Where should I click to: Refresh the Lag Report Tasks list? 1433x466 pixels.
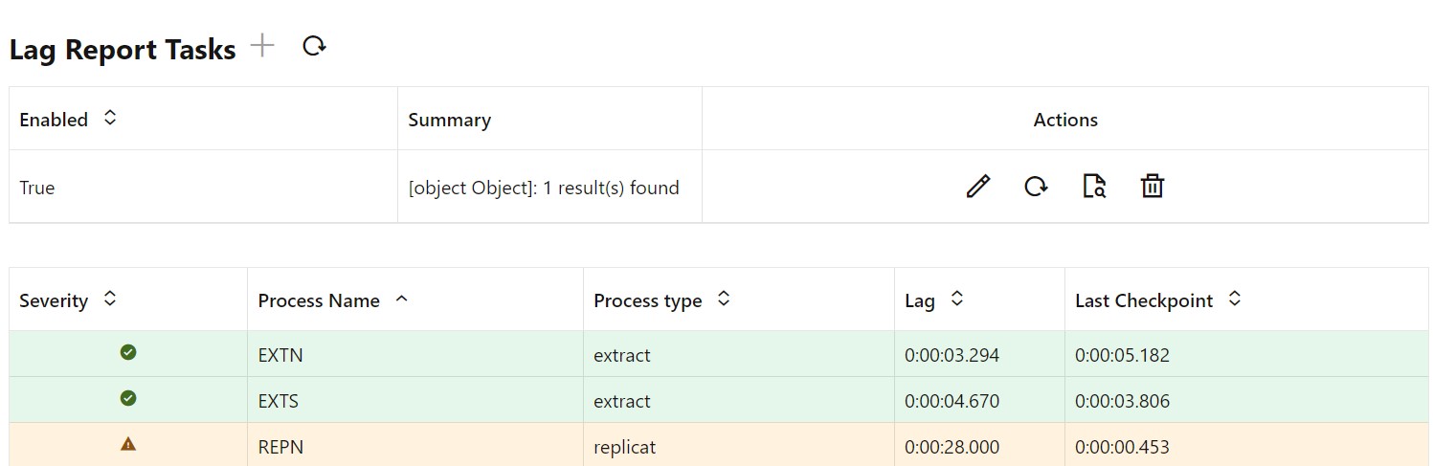pyautogui.click(x=314, y=46)
